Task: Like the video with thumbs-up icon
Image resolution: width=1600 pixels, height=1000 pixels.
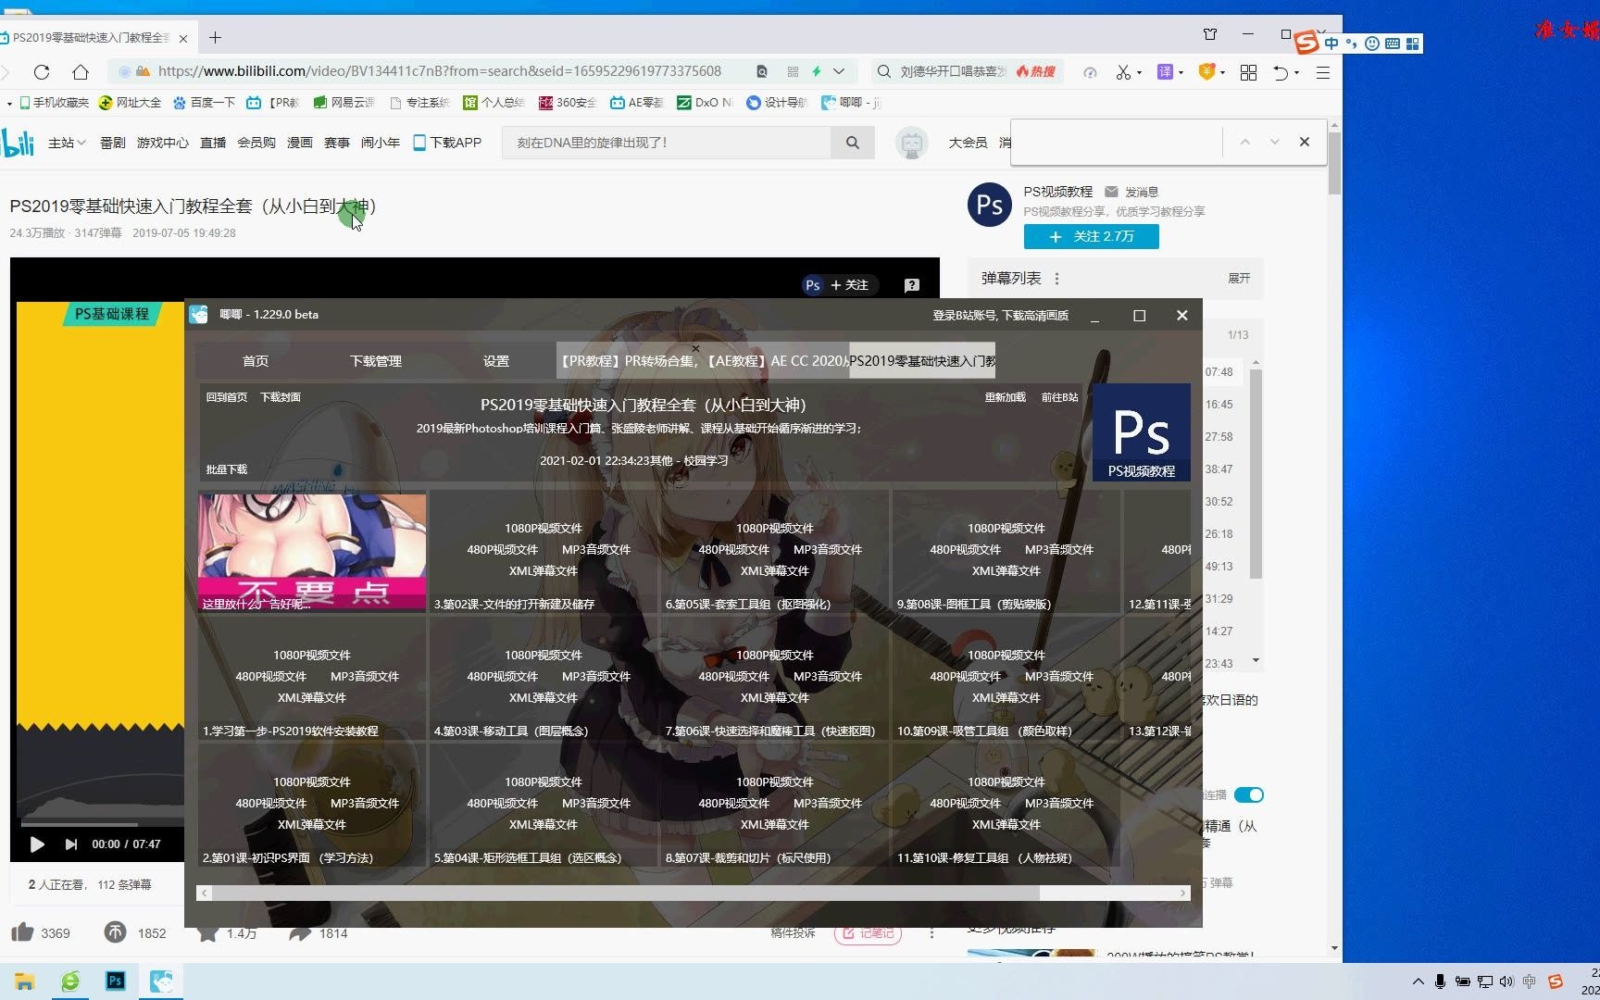Action: coord(23,932)
